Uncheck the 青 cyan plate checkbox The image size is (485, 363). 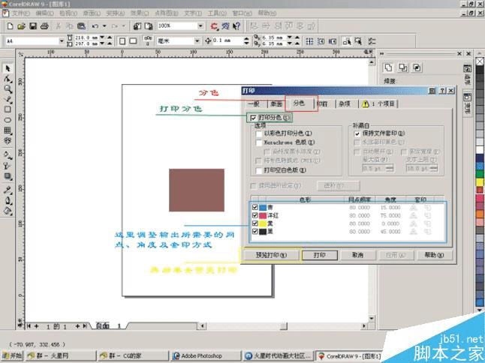coord(255,207)
